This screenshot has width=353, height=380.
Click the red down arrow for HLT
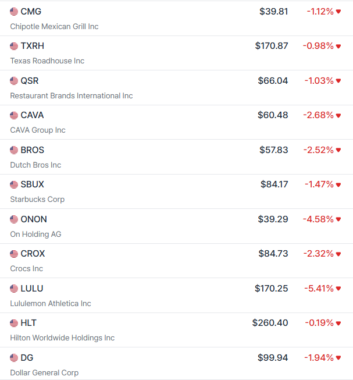tap(338, 323)
